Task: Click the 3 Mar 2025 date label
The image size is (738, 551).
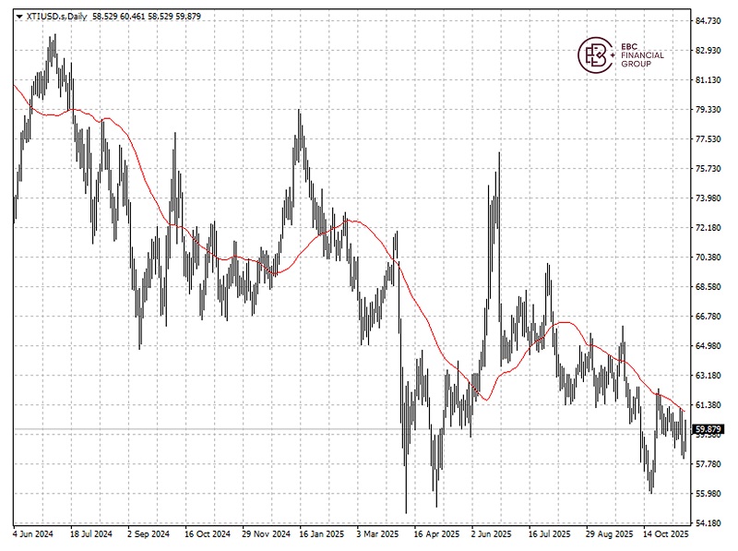Action: coord(376,533)
